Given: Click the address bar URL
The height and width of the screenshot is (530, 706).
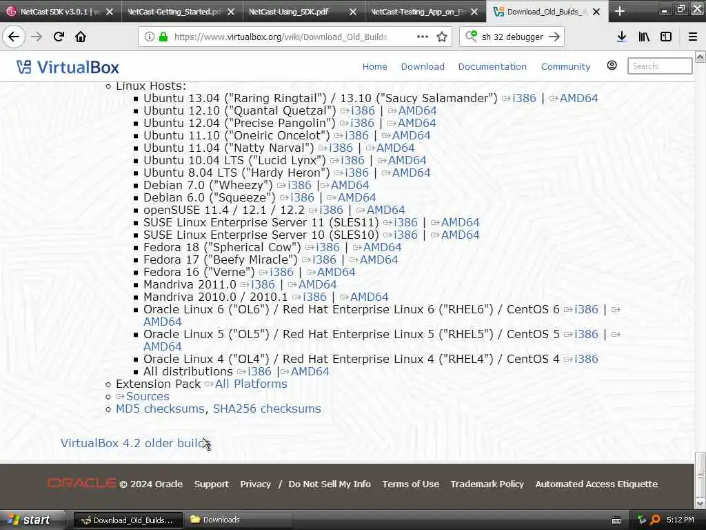Looking at the screenshot, I should click(281, 37).
